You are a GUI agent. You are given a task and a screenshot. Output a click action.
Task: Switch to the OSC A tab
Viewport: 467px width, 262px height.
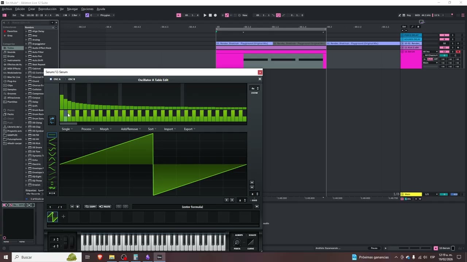[x=55, y=79]
